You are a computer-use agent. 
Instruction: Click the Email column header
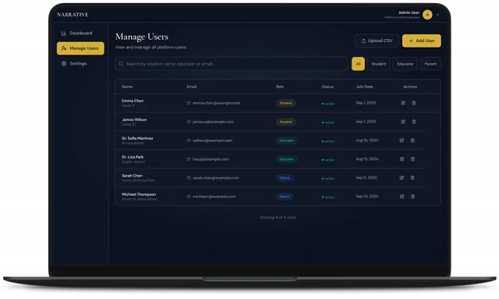pyautogui.click(x=192, y=87)
